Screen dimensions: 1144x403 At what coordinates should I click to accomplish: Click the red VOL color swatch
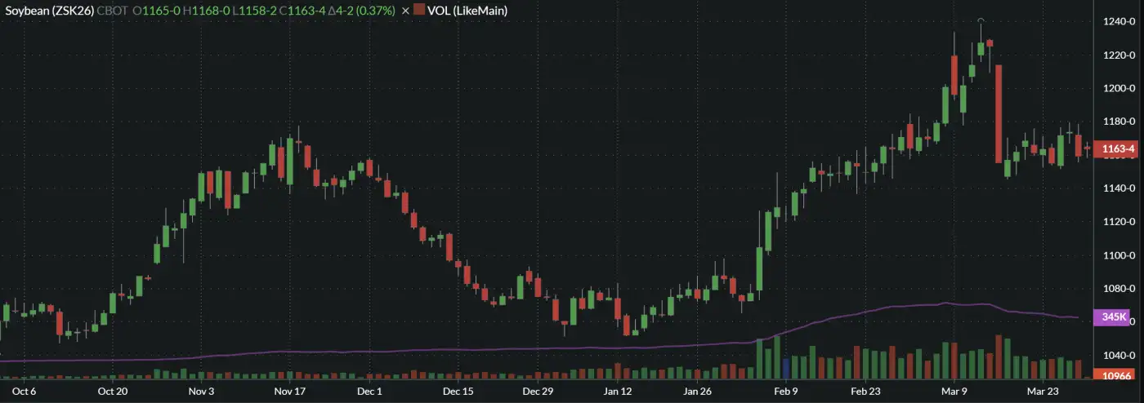click(419, 11)
